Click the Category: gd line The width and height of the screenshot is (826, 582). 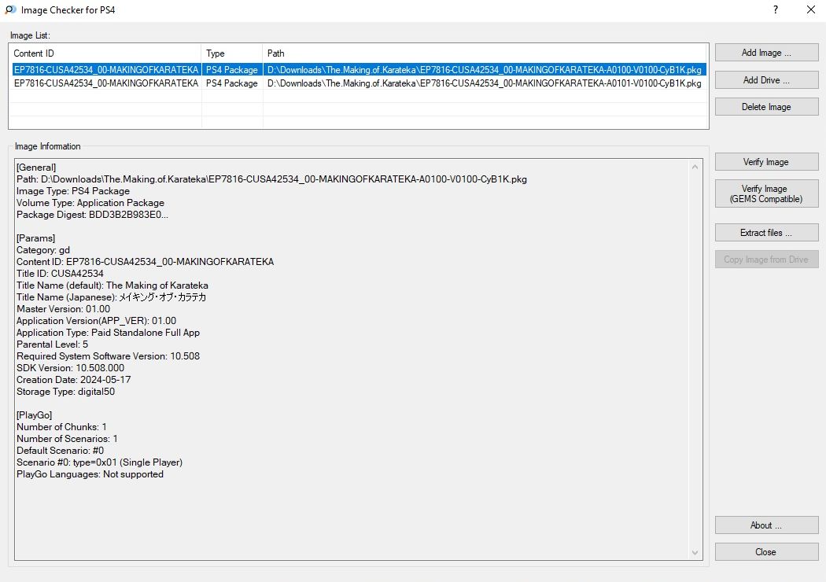43,249
